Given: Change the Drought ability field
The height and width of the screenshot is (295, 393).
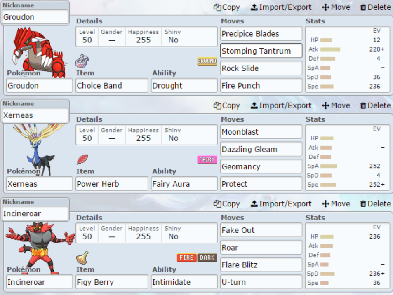Looking at the screenshot, I should pos(184,85).
